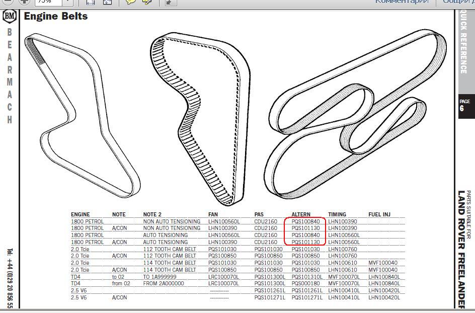Click the fit-whole-page view icon
This screenshot has width=475, height=313.
tap(107, 2)
